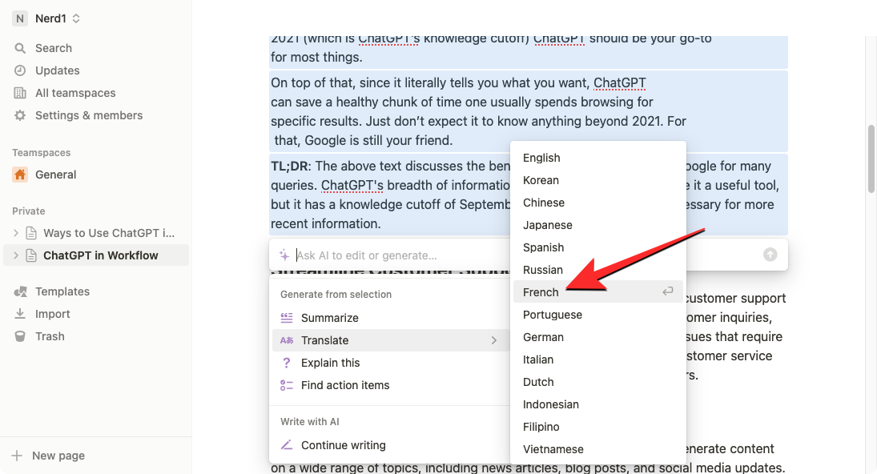
Task: Expand the Ways to Use ChatGPT page toggle
Action: pyautogui.click(x=16, y=233)
